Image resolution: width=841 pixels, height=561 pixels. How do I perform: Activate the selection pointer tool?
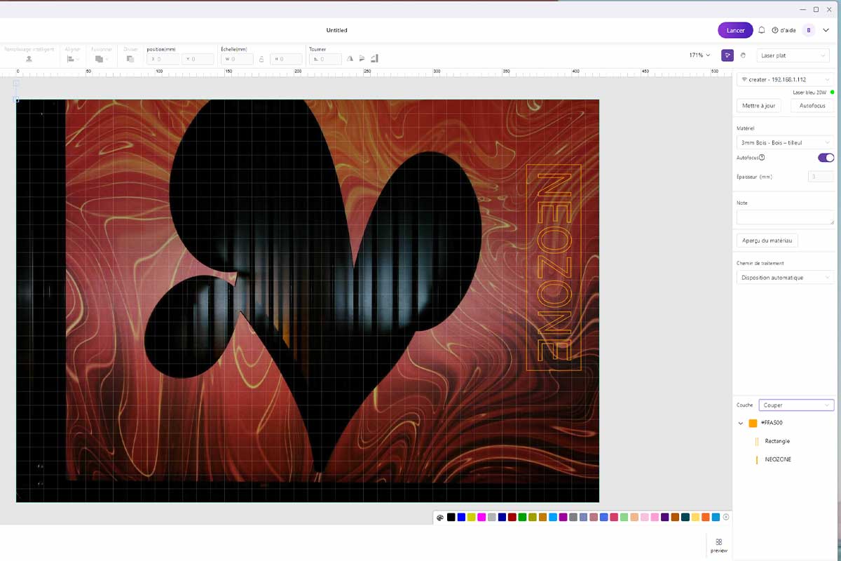(727, 55)
